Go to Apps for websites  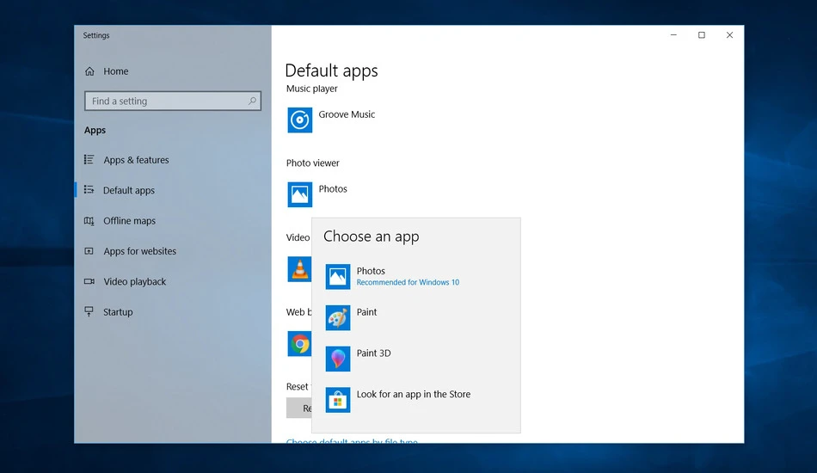point(139,251)
